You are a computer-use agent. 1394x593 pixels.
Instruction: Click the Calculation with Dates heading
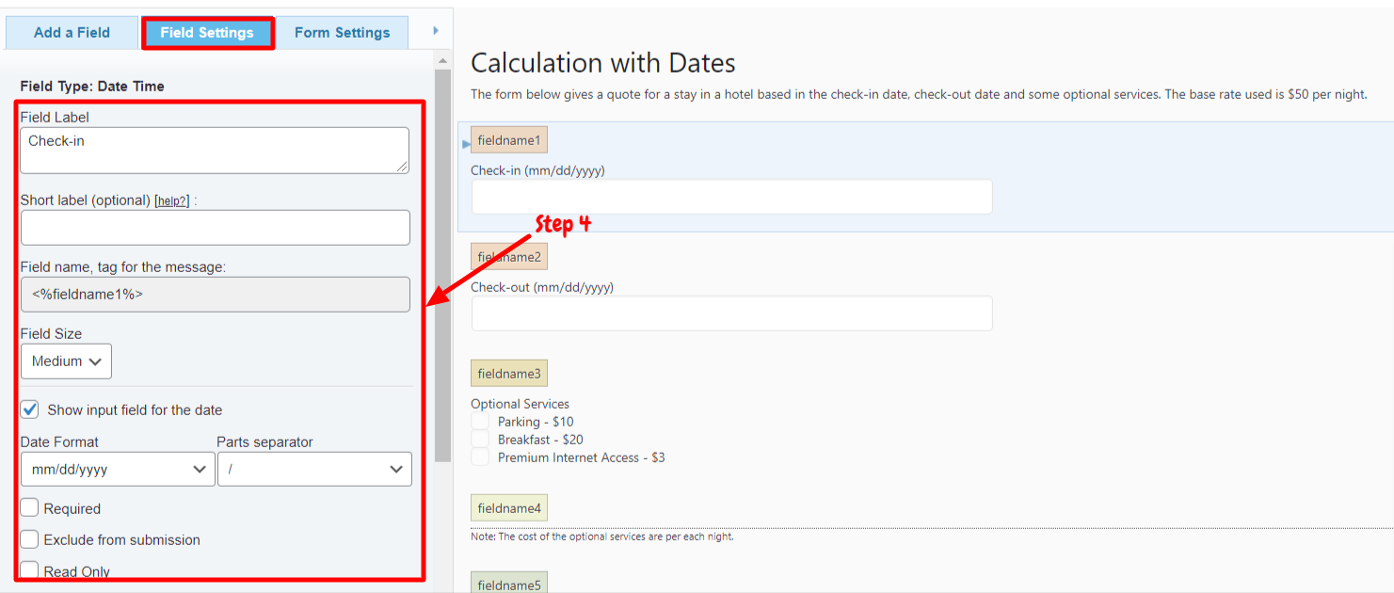click(x=603, y=63)
